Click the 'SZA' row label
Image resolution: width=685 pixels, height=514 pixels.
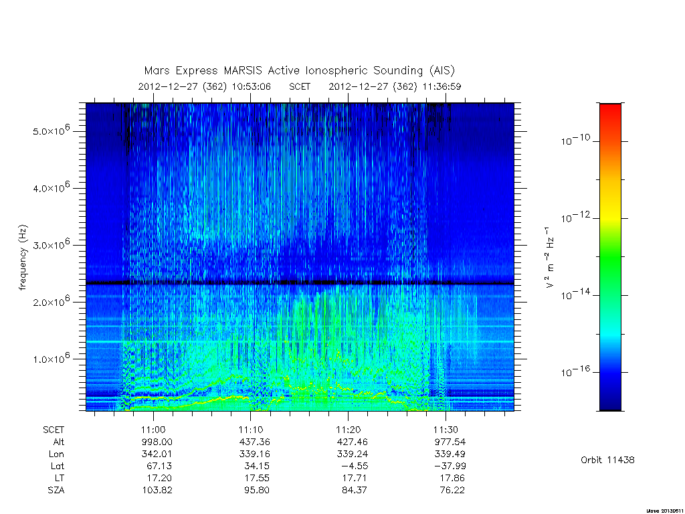(x=56, y=490)
